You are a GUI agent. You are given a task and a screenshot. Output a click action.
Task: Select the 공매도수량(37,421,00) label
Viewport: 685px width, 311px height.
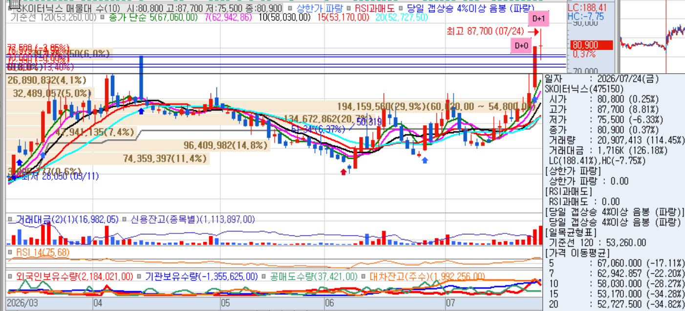[x=313, y=276]
